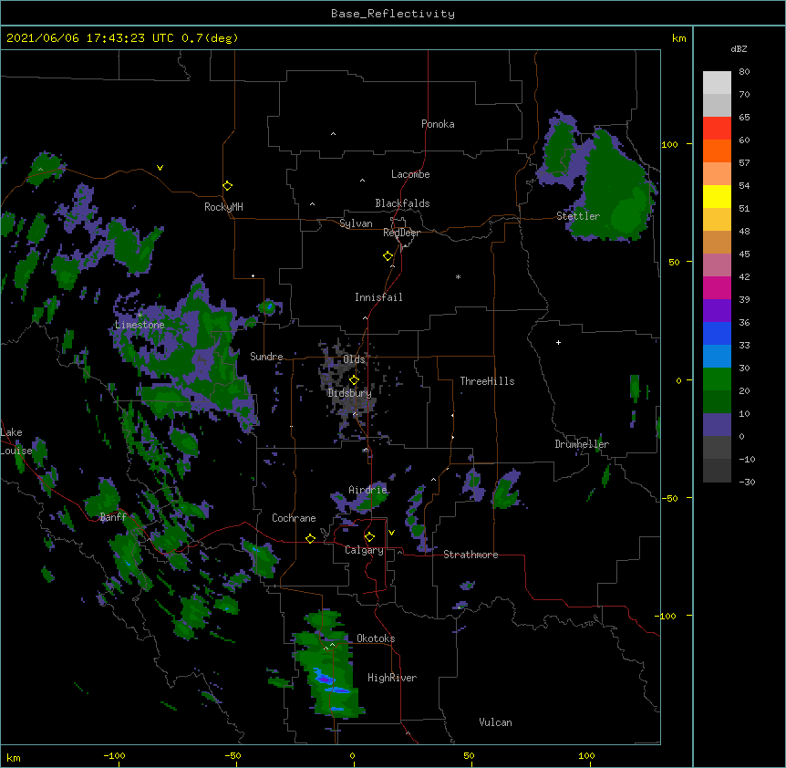Click the -50 tick on the horizontal axis
Viewport: 786px width, 768px height.
click(233, 755)
